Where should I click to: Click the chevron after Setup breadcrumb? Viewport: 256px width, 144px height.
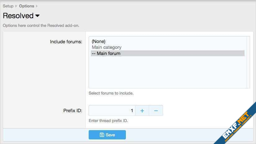(16, 6)
